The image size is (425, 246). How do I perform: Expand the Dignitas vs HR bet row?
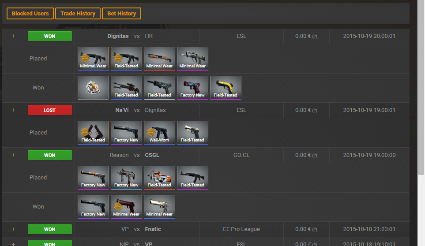click(x=13, y=36)
